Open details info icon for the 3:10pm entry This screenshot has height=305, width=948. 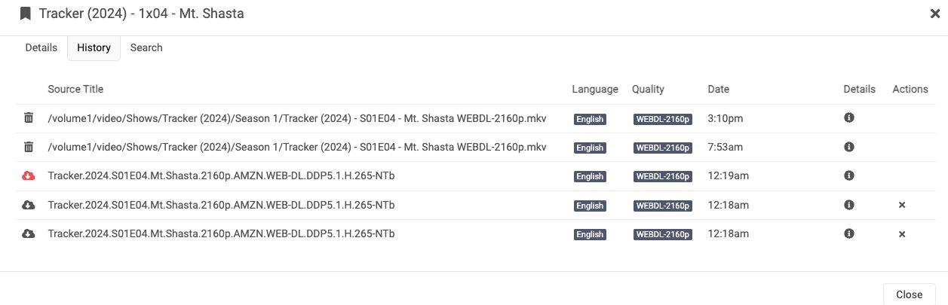(848, 118)
